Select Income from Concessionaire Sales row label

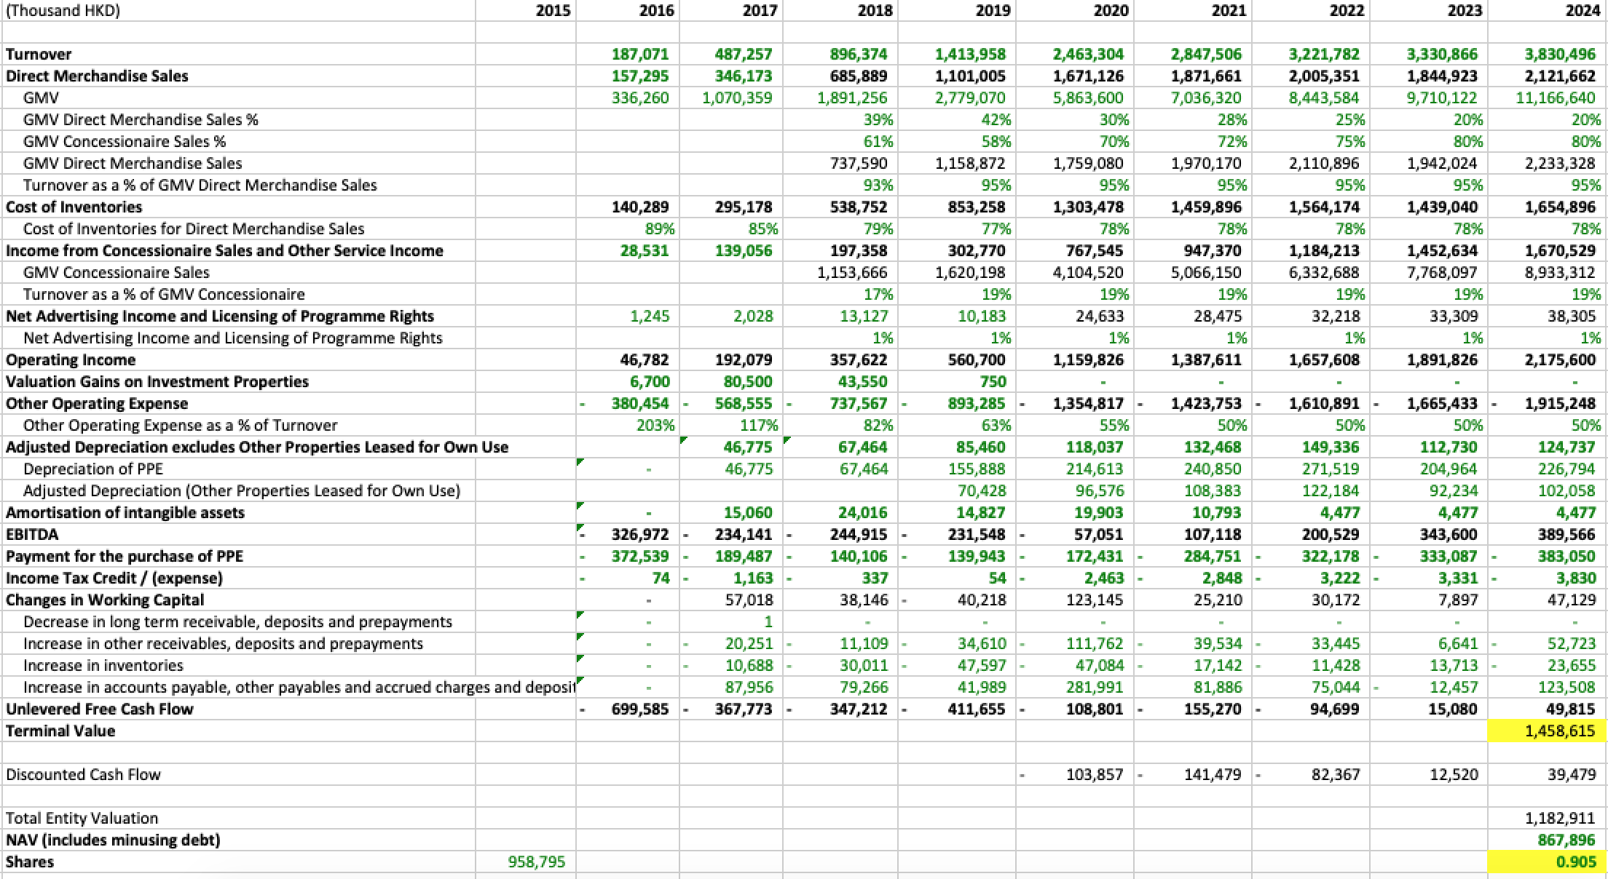click(x=224, y=251)
